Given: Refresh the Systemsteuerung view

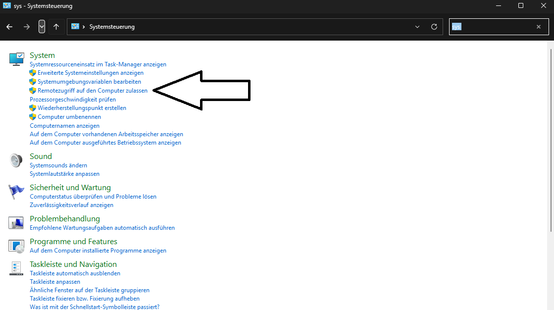Looking at the screenshot, I should [x=434, y=27].
